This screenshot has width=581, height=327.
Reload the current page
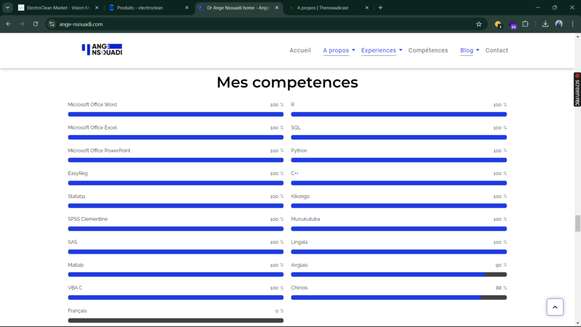point(36,24)
